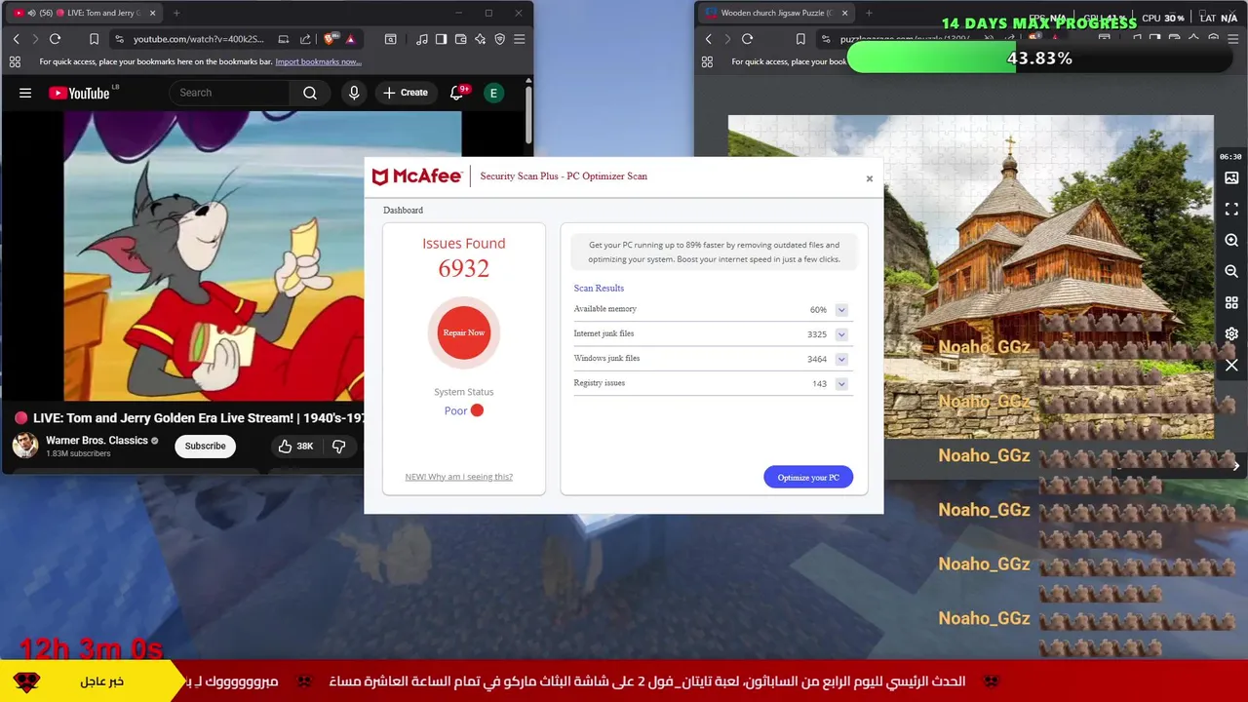Open Brave Rewards triangle icon in YouTube window
1248x702 pixels.
[x=350, y=39]
